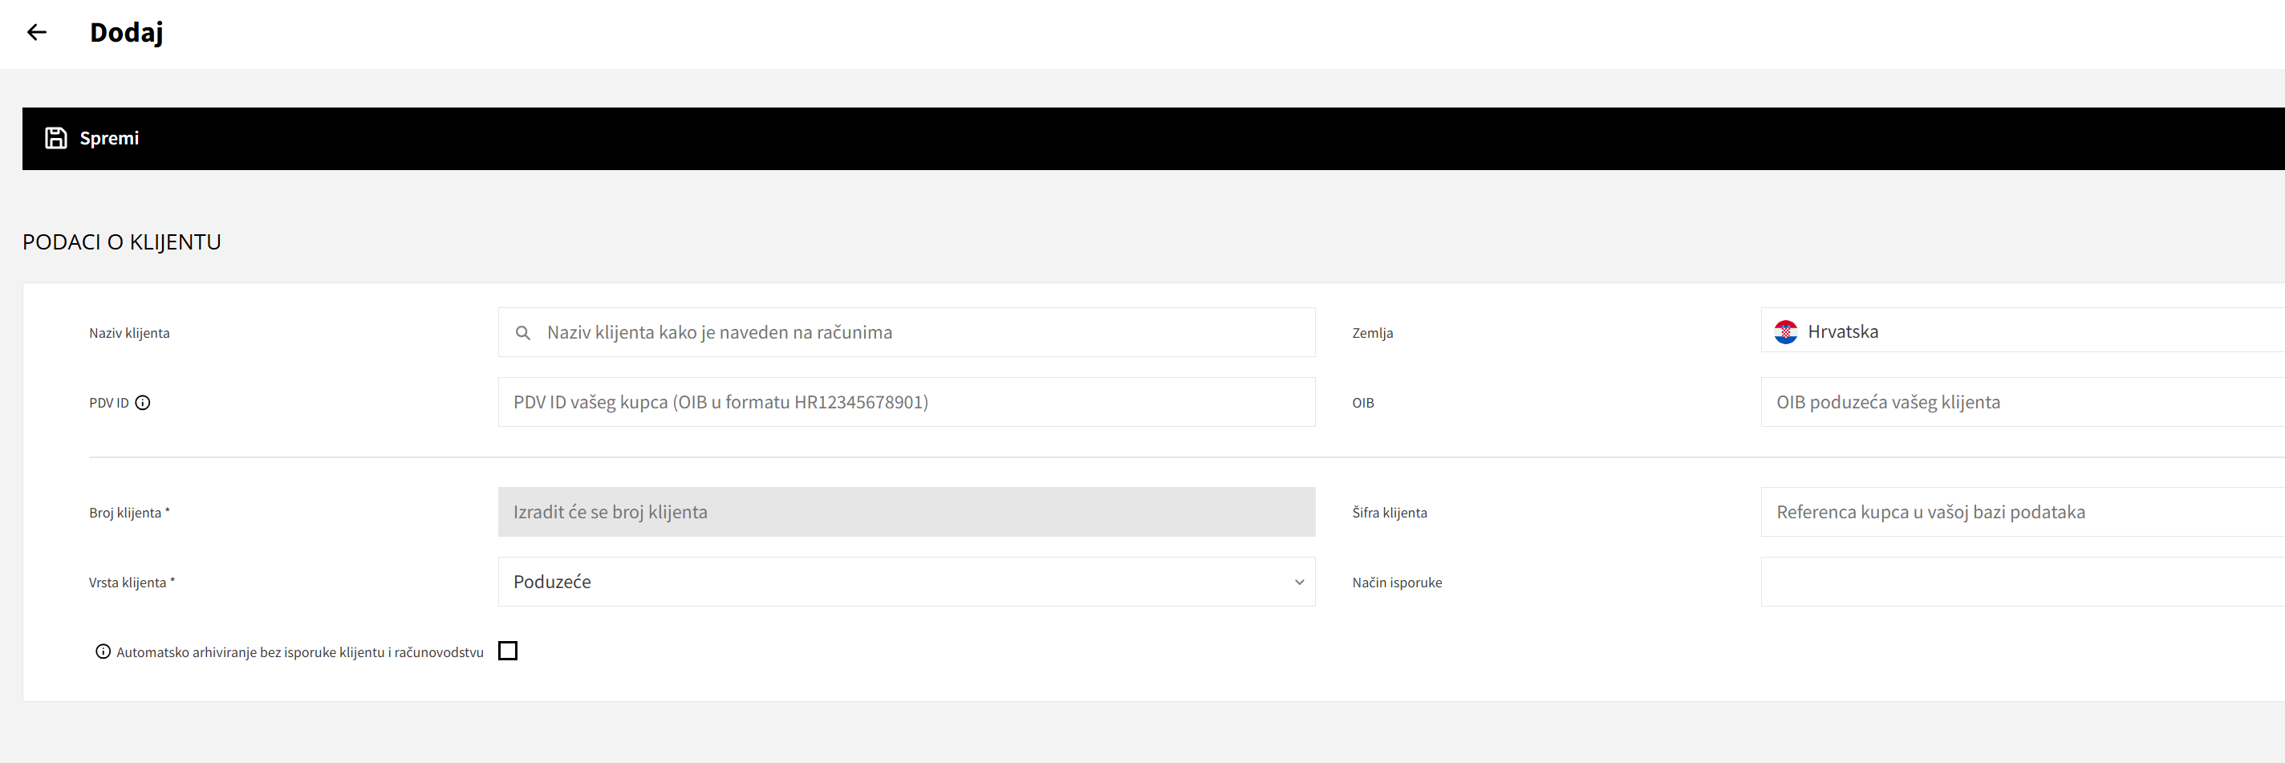The height and width of the screenshot is (763, 2285).
Task: Focus the OIB input field
Action: click(2023, 403)
